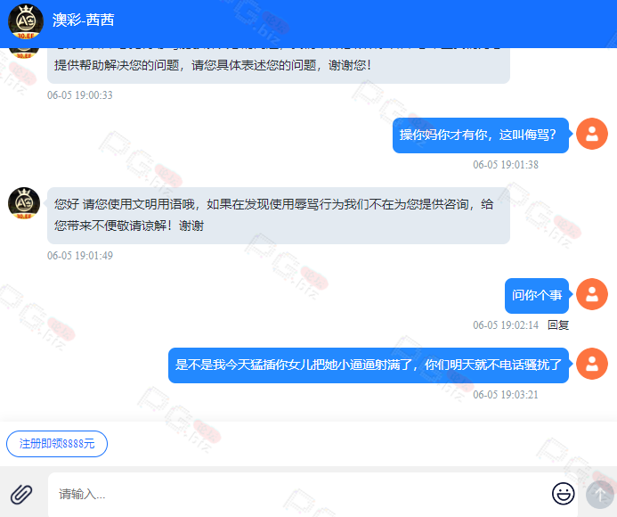Click the chat title 澳彩-茜茜
The width and height of the screenshot is (617, 517).
pos(84,21)
